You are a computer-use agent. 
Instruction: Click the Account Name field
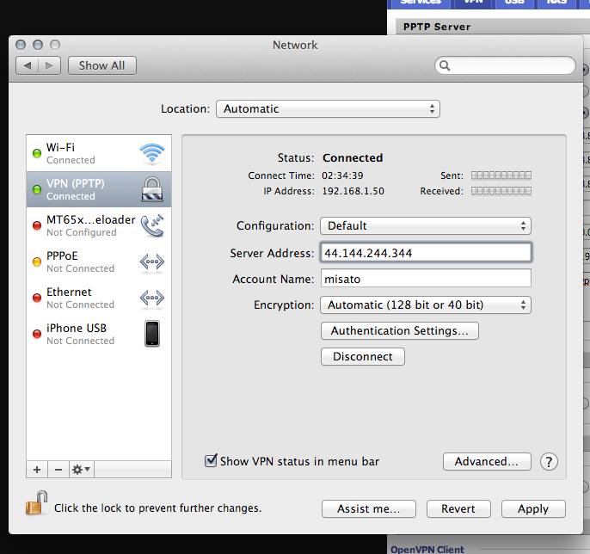[x=426, y=279]
